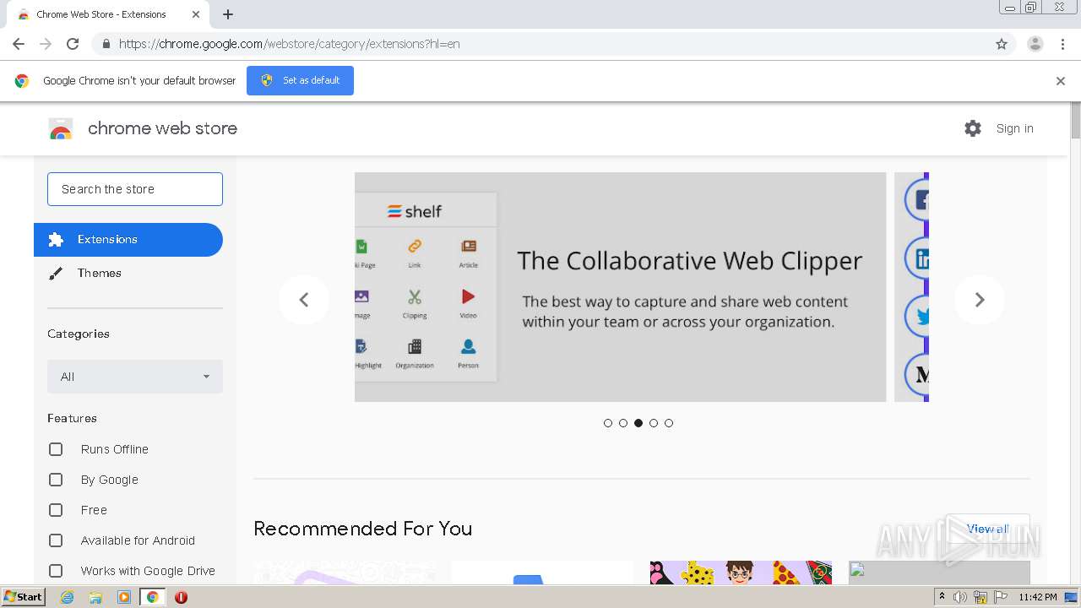Click View all recommended

coord(987,529)
